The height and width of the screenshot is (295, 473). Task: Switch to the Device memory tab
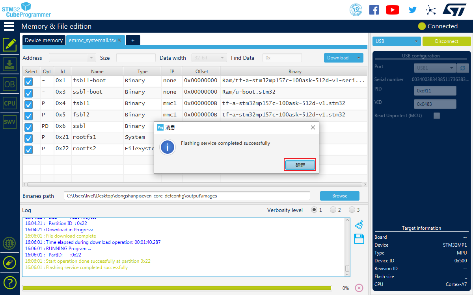(44, 40)
